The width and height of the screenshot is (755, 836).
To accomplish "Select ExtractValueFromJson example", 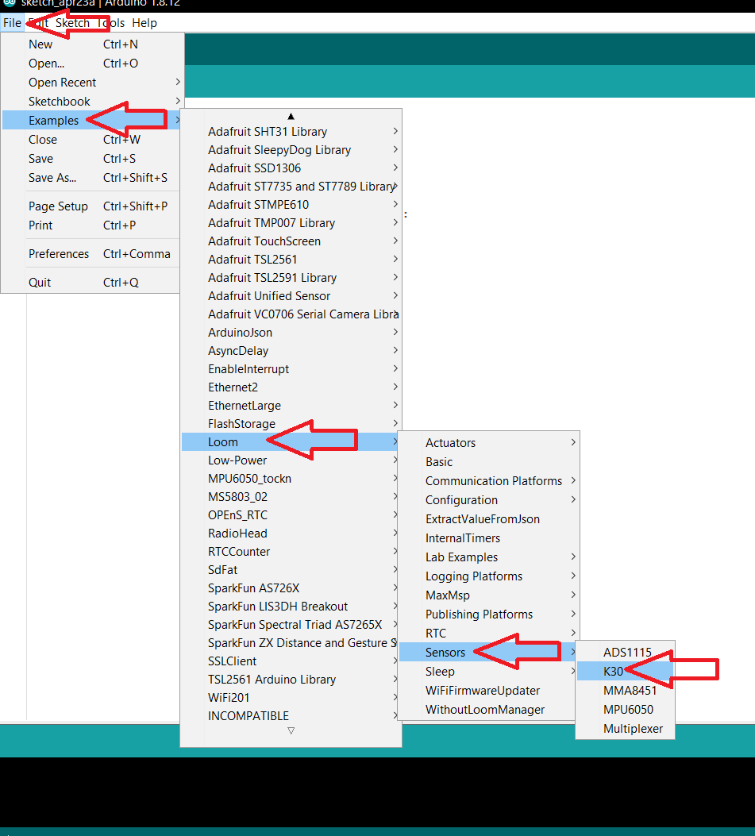I will click(x=488, y=519).
